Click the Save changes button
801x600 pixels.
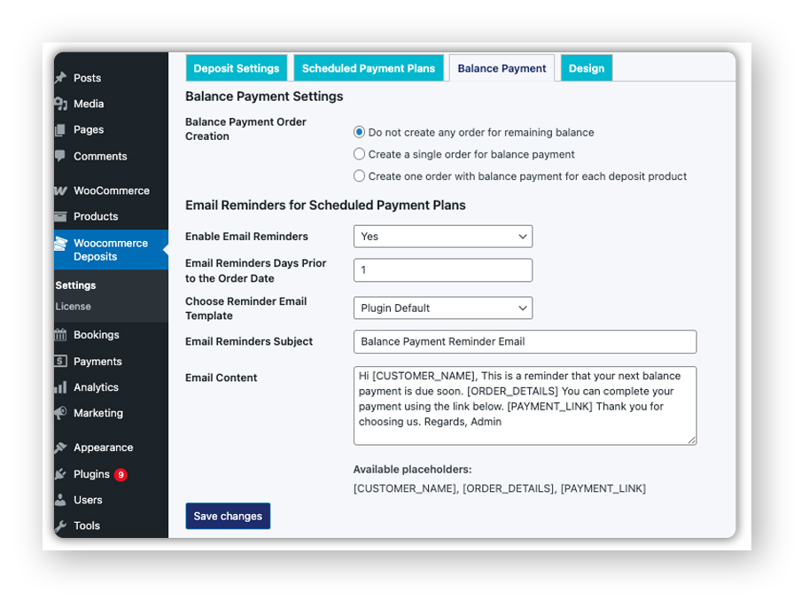[x=228, y=516]
